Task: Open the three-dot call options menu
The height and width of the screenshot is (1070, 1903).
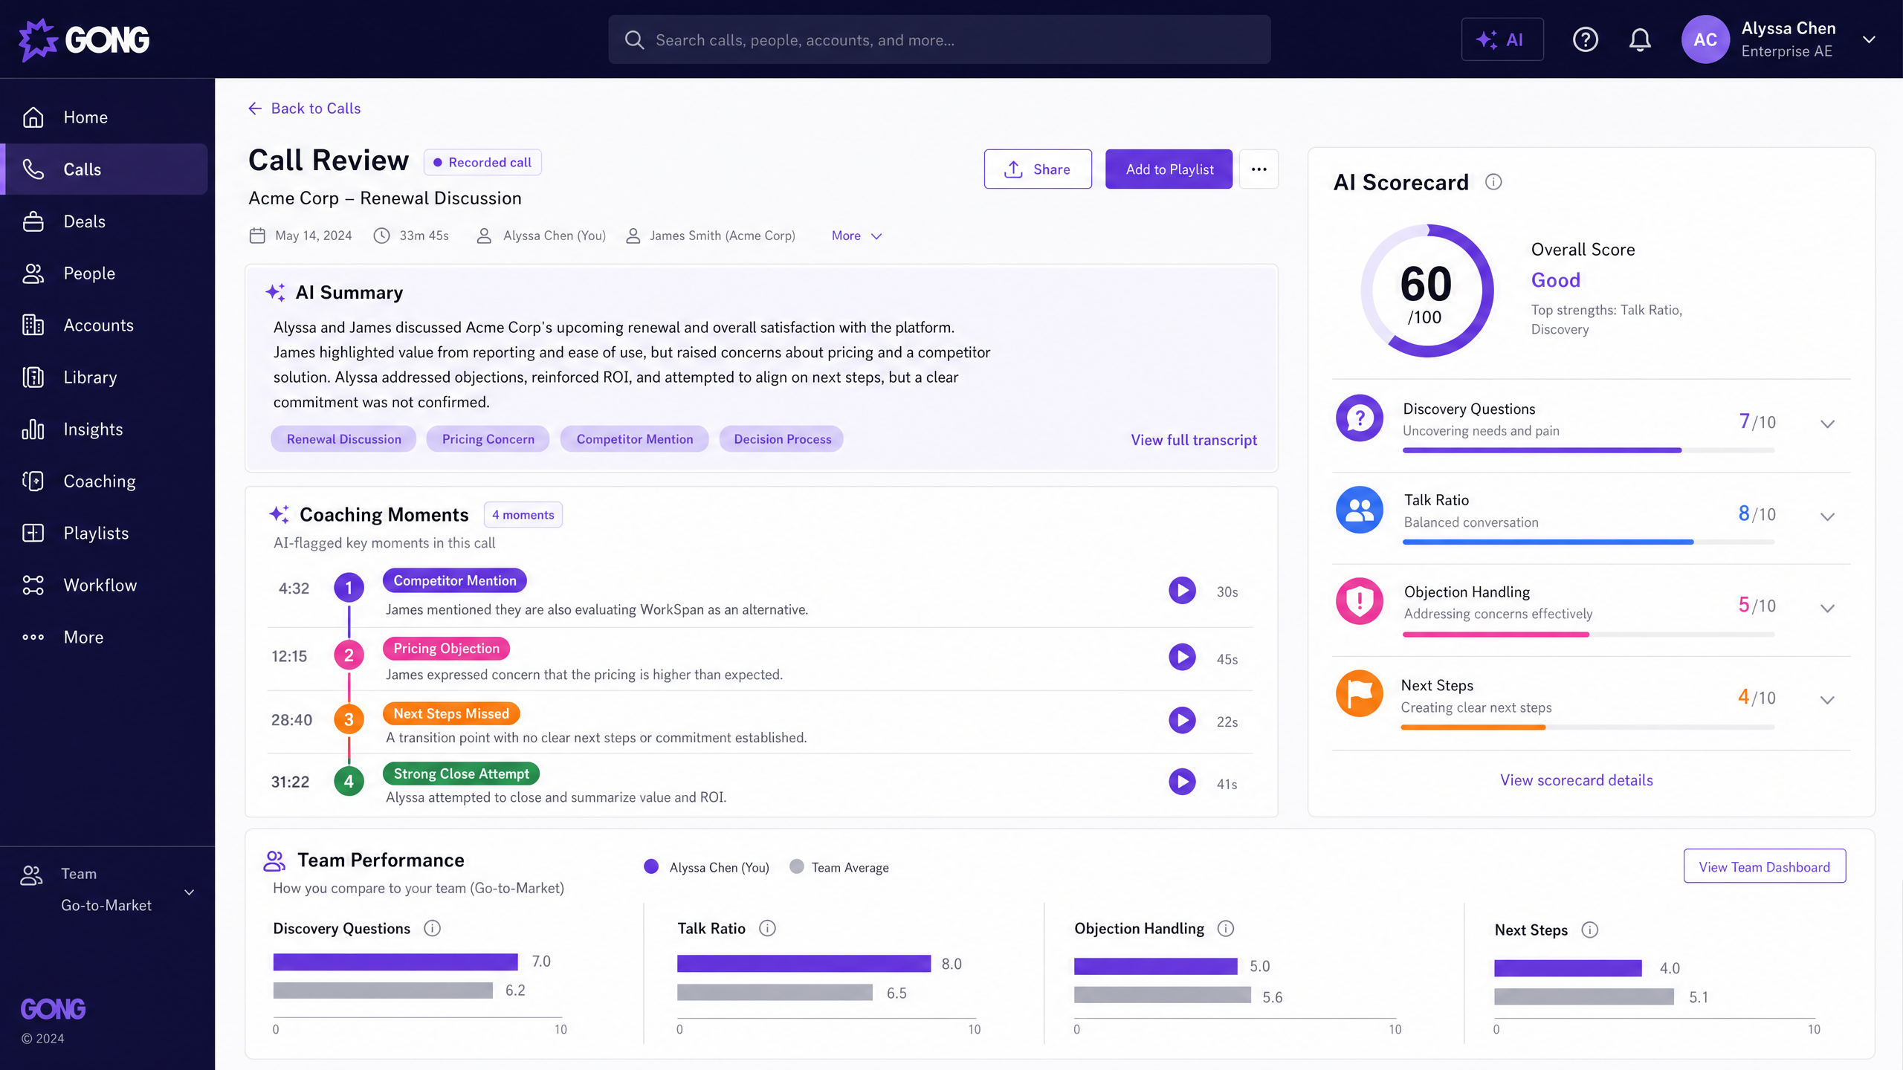Action: tap(1259, 169)
